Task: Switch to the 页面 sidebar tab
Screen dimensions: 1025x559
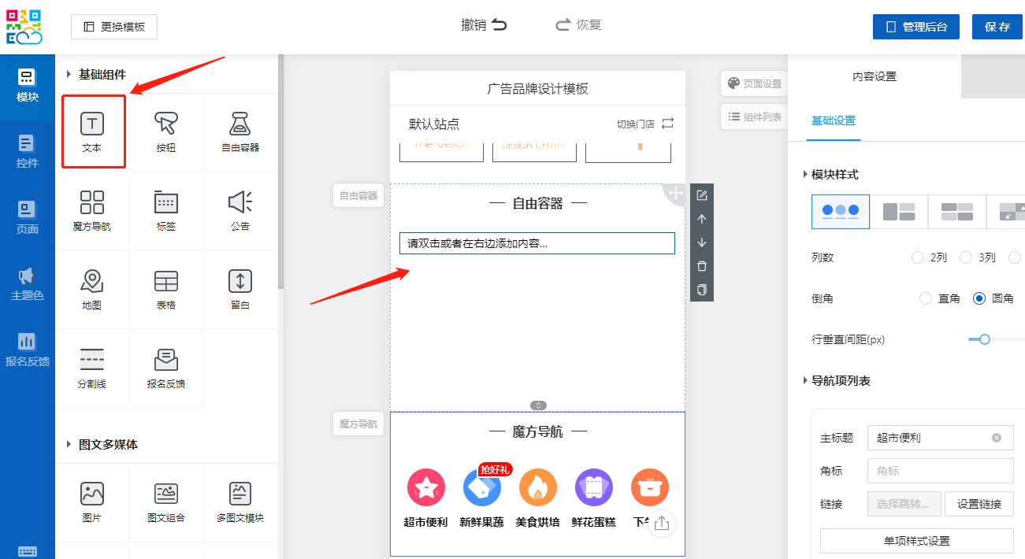Action: (28, 217)
